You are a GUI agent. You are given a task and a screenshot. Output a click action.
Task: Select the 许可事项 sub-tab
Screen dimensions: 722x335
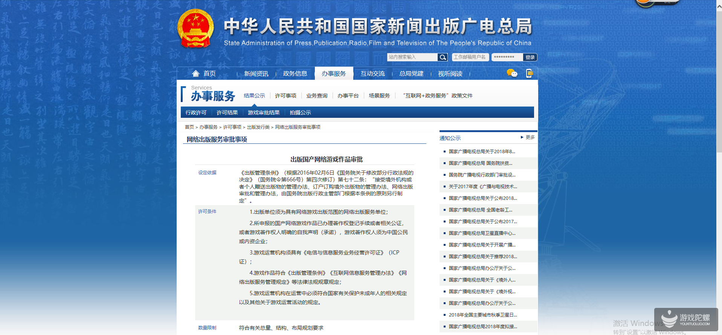point(285,96)
